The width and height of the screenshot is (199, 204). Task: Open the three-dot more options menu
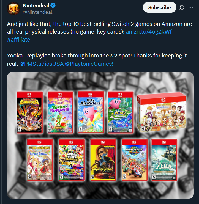(x=191, y=7)
